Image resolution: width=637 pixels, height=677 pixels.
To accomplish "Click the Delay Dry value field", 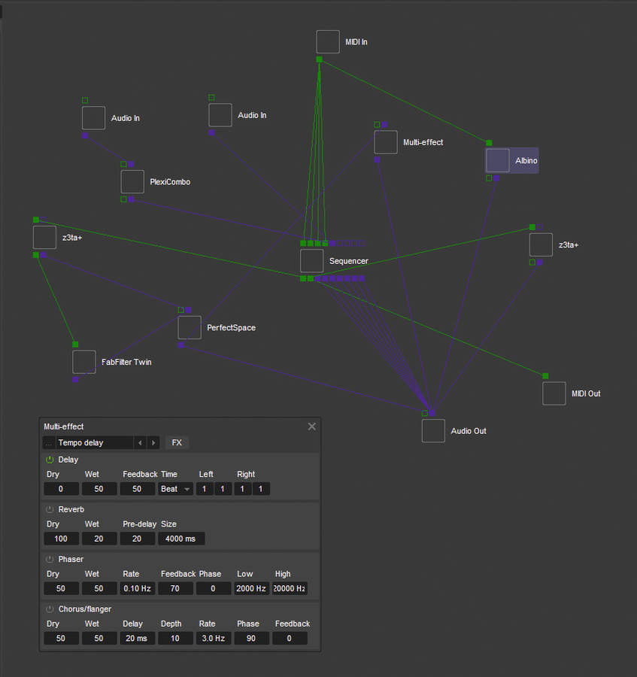I will [x=61, y=489].
